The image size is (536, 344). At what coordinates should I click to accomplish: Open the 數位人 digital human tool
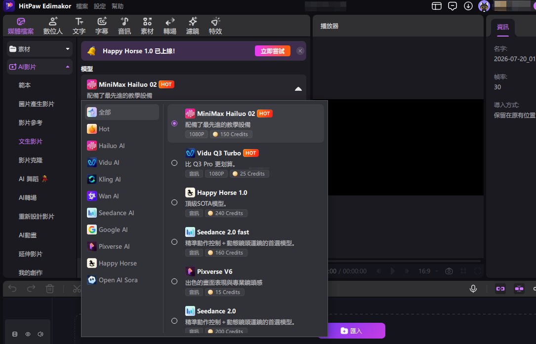53,26
